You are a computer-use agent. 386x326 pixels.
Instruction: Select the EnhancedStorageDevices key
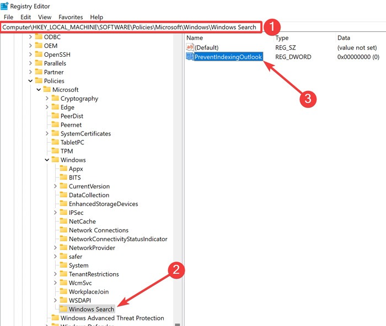coord(104,204)
